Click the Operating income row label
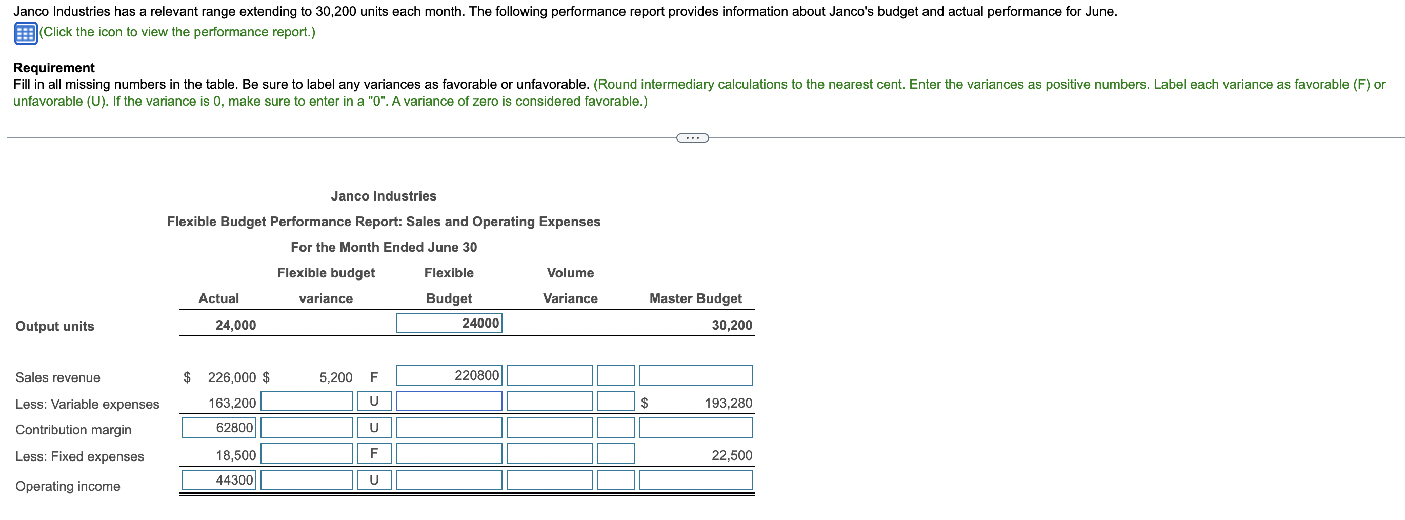This screenshot has width=1405, height=520. [x=68, y=486]
